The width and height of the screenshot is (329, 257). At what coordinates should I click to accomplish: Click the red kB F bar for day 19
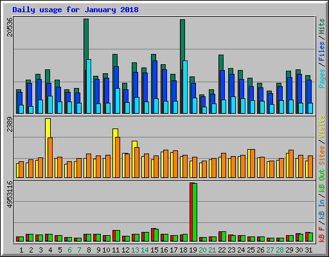[x=191, y=212]
